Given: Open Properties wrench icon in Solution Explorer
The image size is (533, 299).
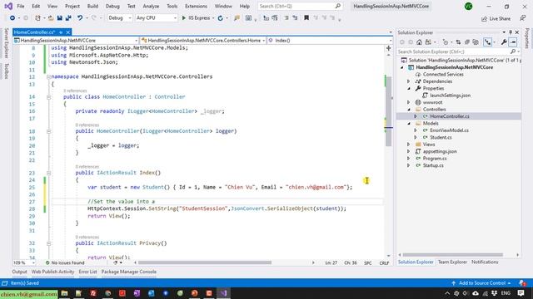Looking at the screenshot, I should coord(504,42).
